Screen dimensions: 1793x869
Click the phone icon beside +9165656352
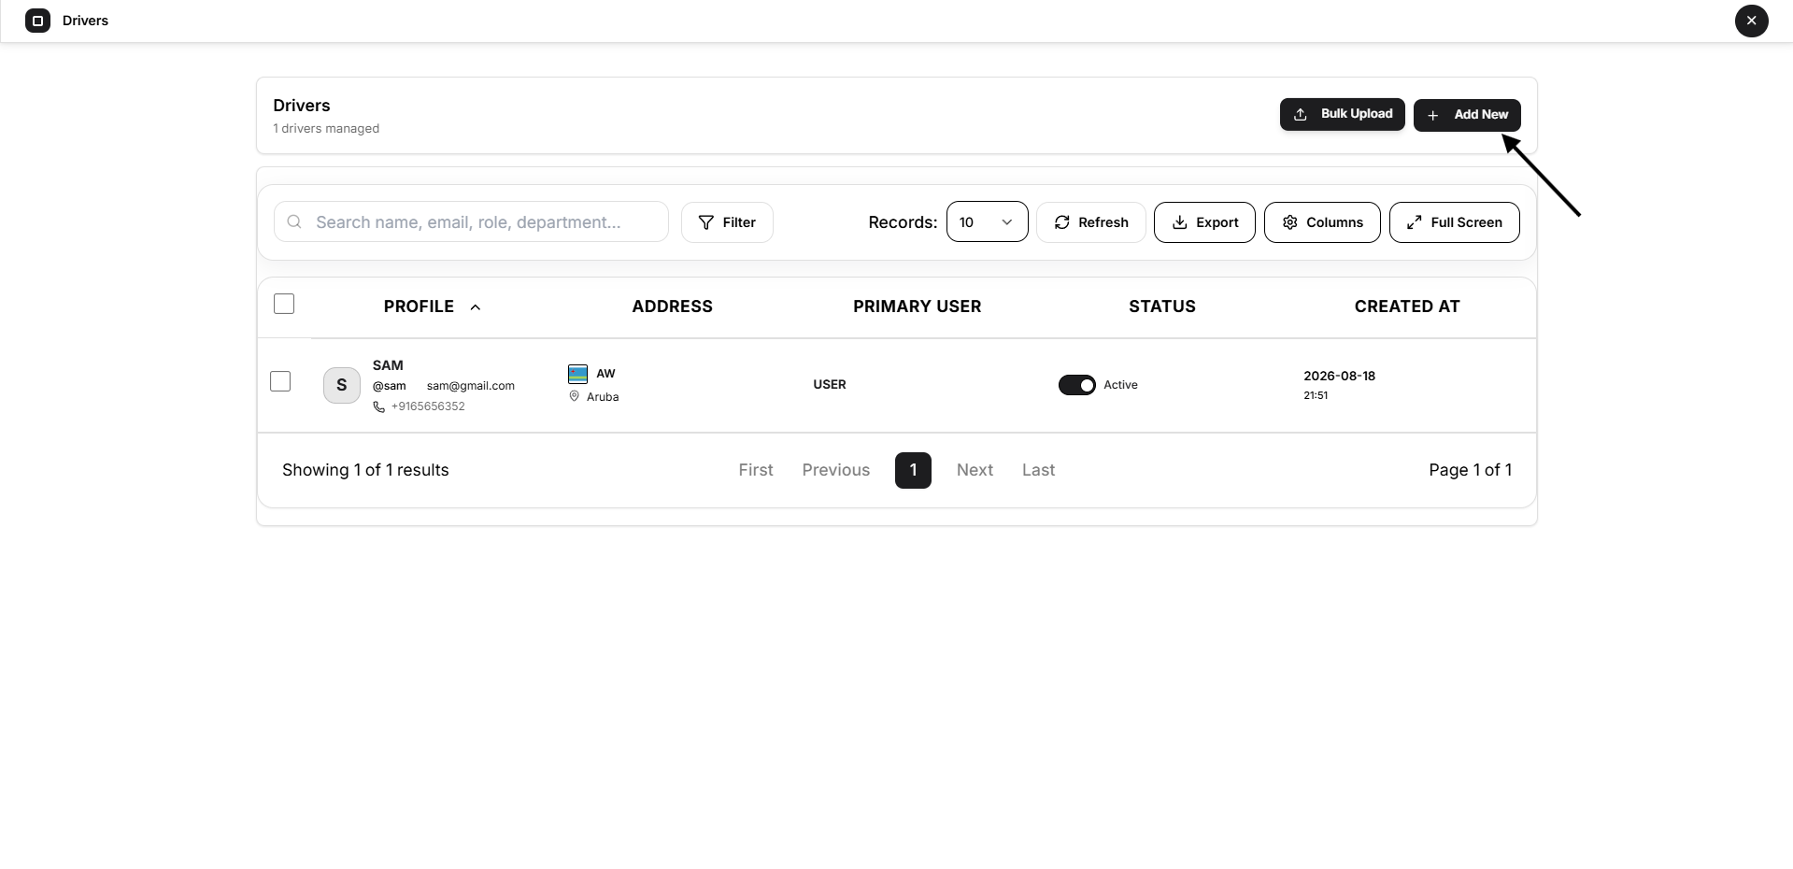[x=378, y=406]
